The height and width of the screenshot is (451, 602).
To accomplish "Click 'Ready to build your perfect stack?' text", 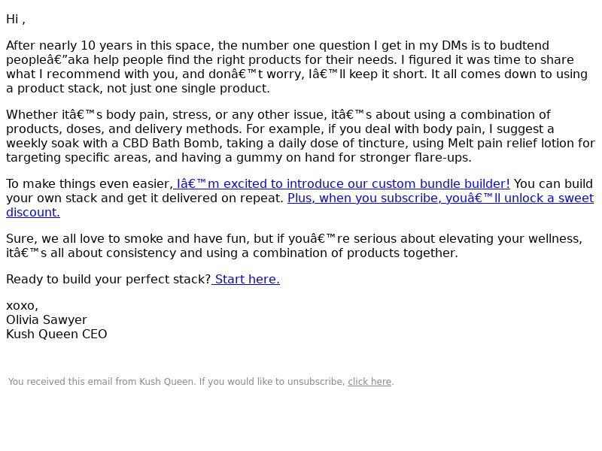I will pyautogui.click(x=108, y=279).
